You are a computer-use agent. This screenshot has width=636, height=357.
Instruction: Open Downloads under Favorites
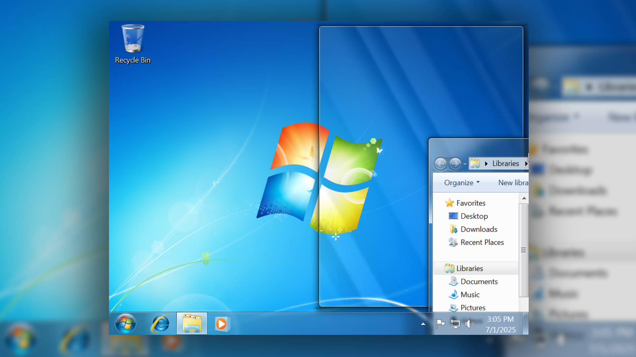coord(479,229)
